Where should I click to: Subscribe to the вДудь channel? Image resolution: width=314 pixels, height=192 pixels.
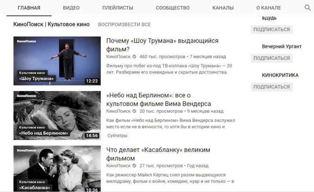pos(272,29)
